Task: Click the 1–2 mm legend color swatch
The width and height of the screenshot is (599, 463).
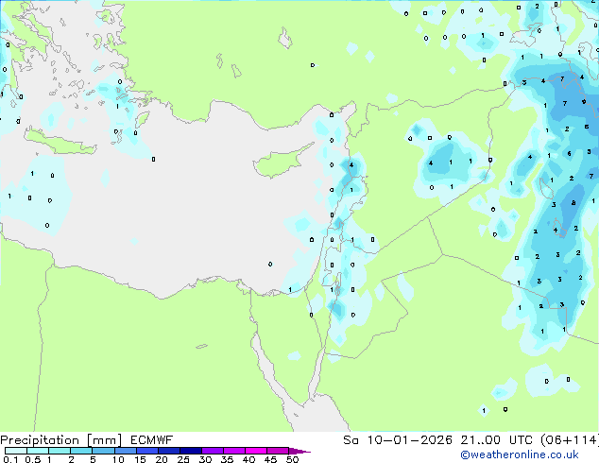Action: pyautogui.click(x=60, y=451)
